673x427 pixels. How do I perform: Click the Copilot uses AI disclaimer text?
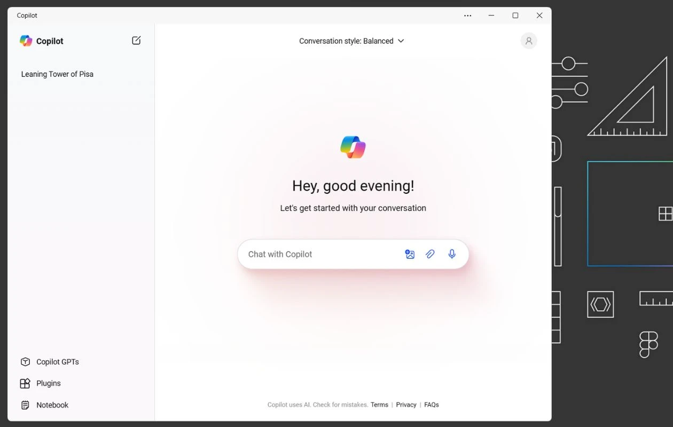(x=318, y=405)
